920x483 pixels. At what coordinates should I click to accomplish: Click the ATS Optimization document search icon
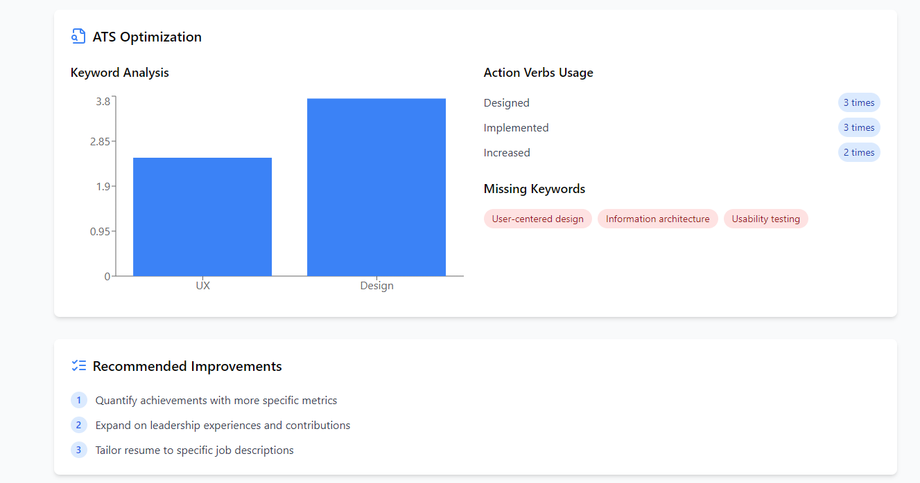pos(78,37)
